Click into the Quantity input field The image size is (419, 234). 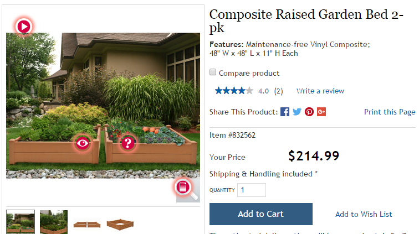click(252, 190)
